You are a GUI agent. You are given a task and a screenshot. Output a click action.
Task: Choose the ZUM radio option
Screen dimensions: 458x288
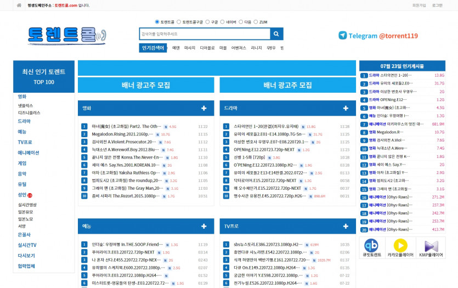click(255, 22)
